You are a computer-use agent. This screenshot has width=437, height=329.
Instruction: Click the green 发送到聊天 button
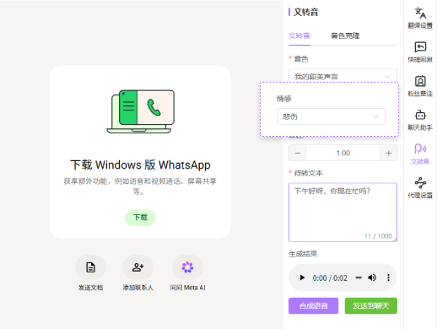click(x=371, y=305)
